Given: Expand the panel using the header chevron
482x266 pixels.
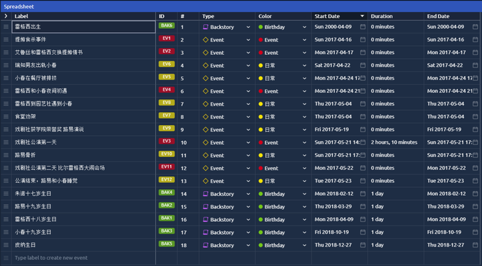Looking at the screenshot, I should tap(6, 16).
